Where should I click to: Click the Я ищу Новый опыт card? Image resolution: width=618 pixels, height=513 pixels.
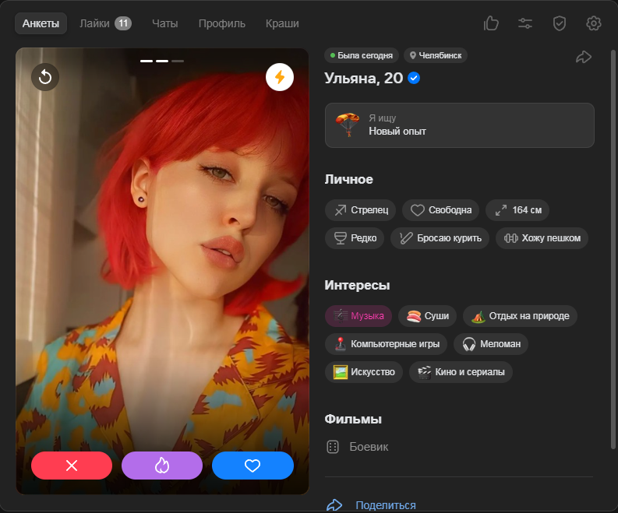(460, 125)
